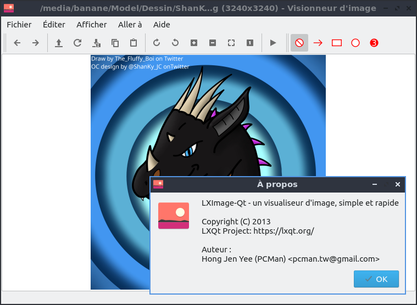Click the main window title bar app icon
The width and height of the screenshot is (417, 305).
coord(9,8)
